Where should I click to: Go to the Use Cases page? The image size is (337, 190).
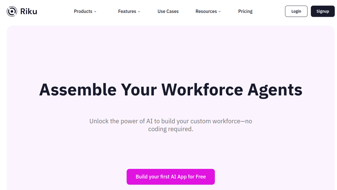tap(168, 11)
